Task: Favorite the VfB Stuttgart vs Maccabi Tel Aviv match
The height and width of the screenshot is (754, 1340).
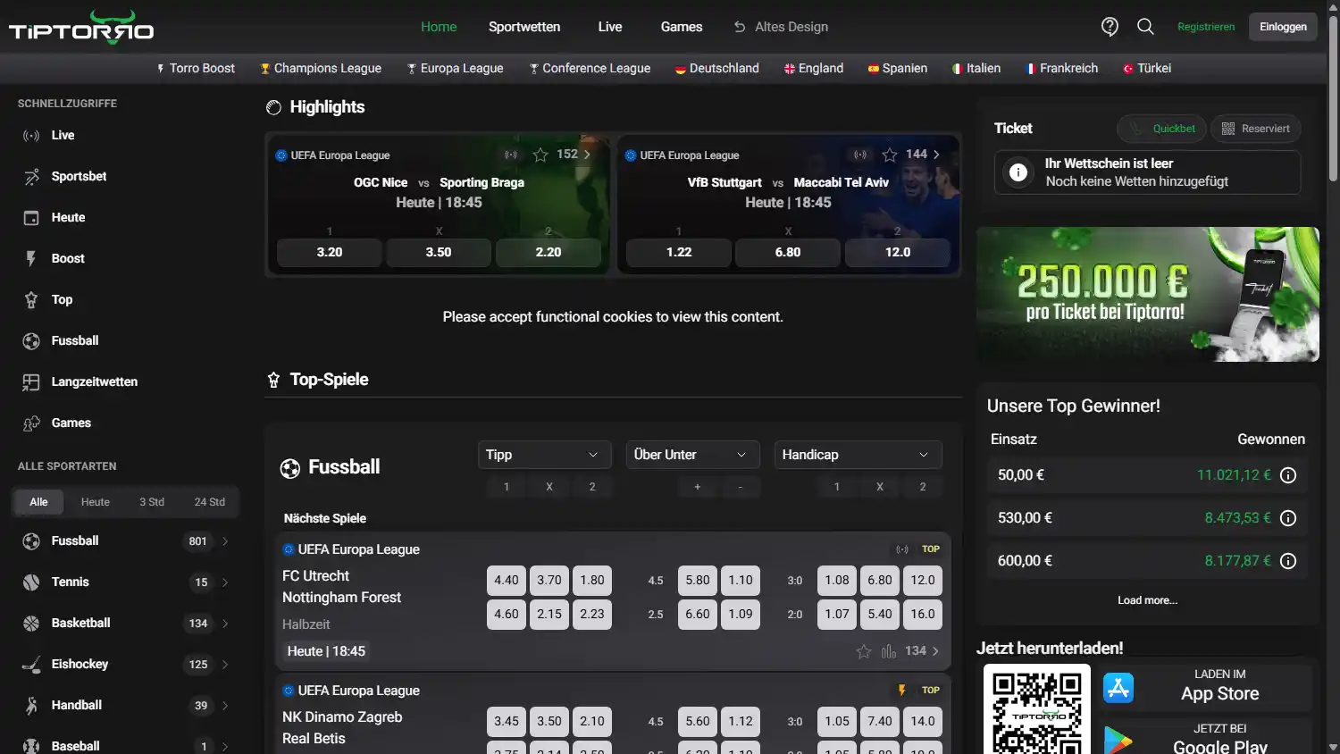Action: pyautogui.click(x=890, y=155)
